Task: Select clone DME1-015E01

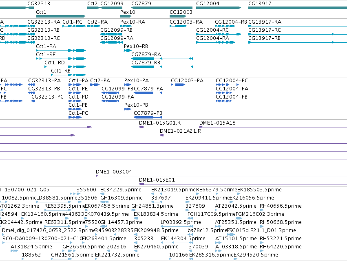Action: coord(243,184)
